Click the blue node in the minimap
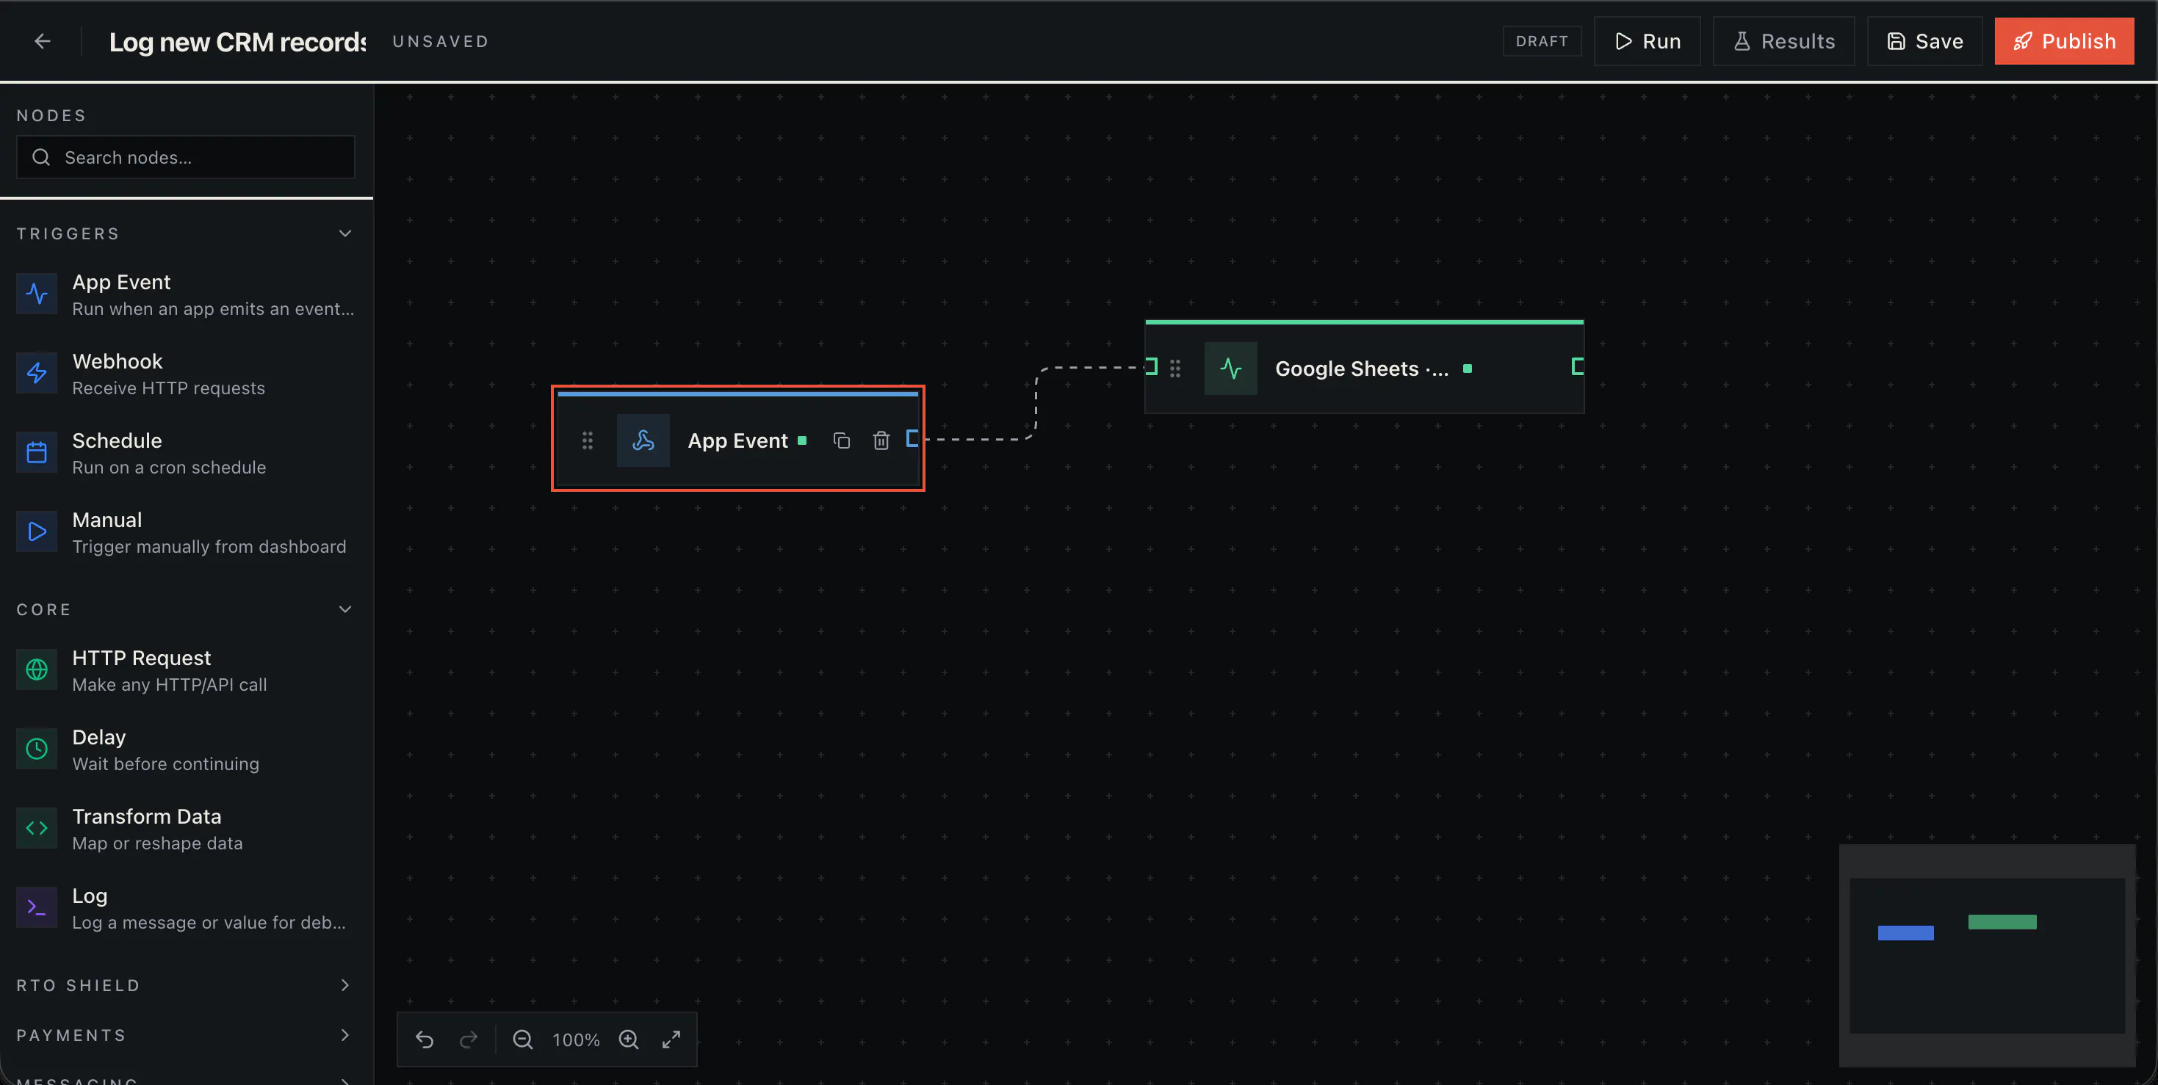 point(1905,934)
